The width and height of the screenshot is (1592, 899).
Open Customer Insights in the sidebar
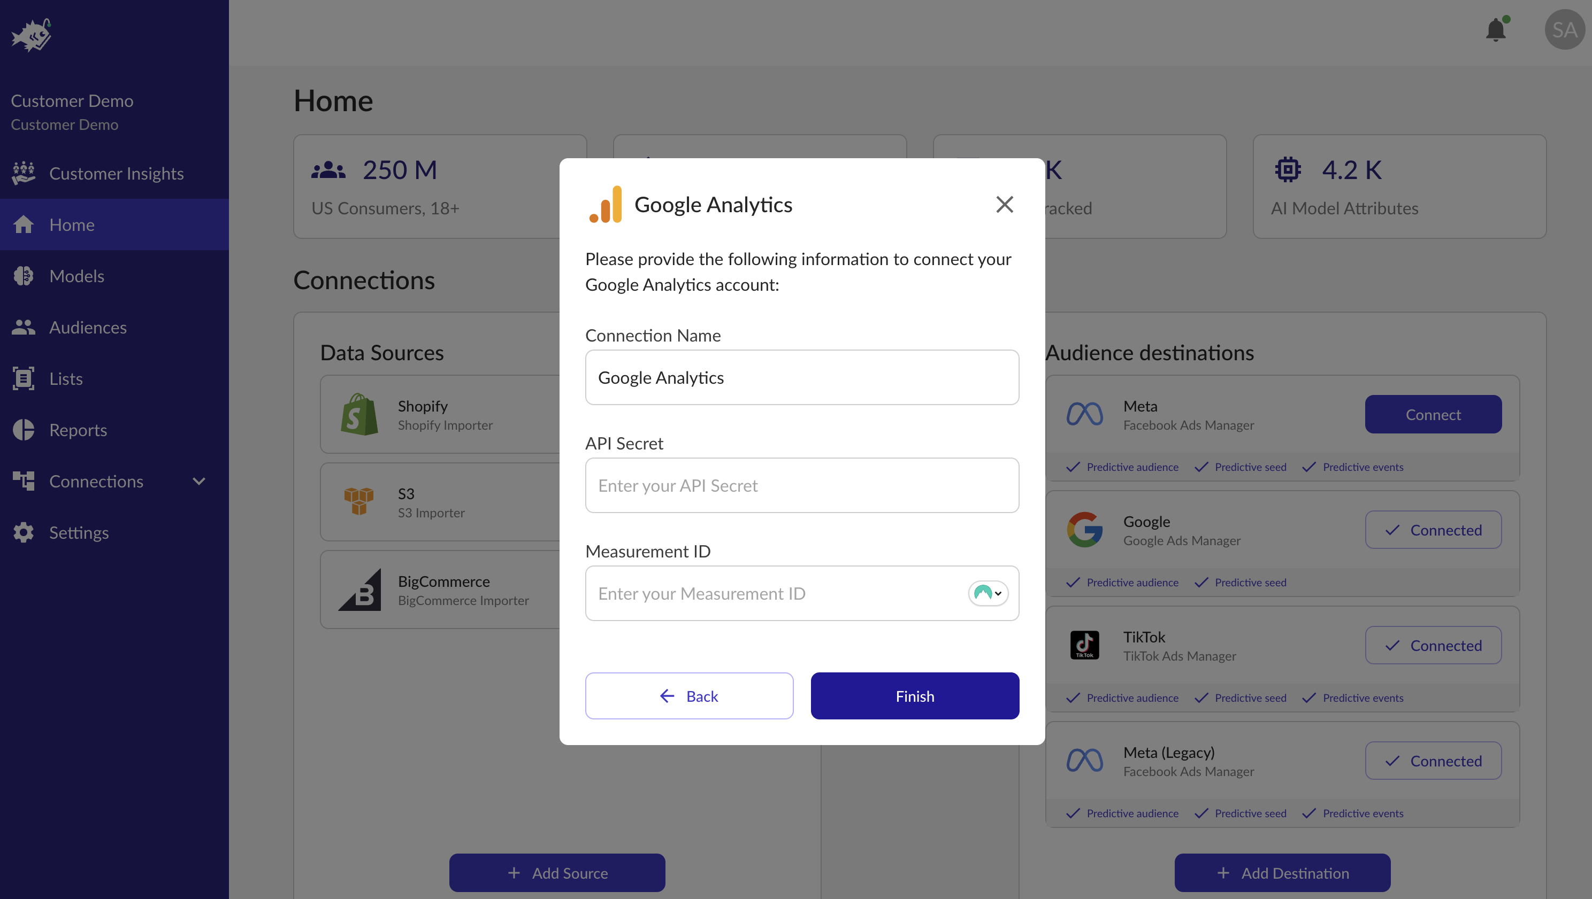(114, 173)
